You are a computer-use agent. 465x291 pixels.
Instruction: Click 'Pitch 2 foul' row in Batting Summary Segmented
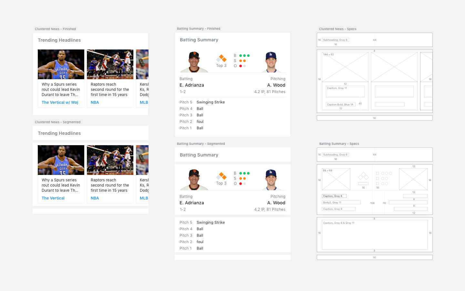[x=191, y=242]
